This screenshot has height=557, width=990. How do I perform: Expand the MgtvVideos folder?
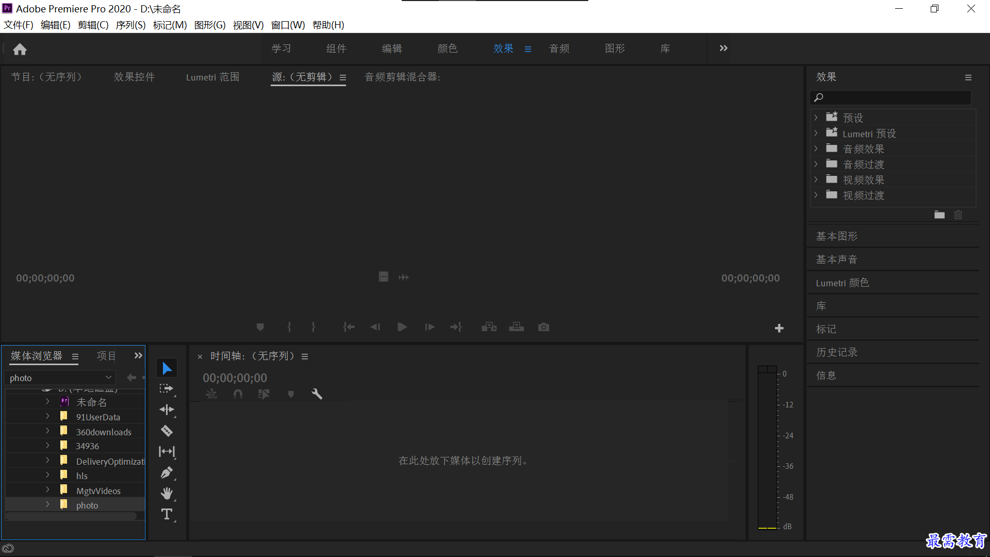tap(47, 490)
